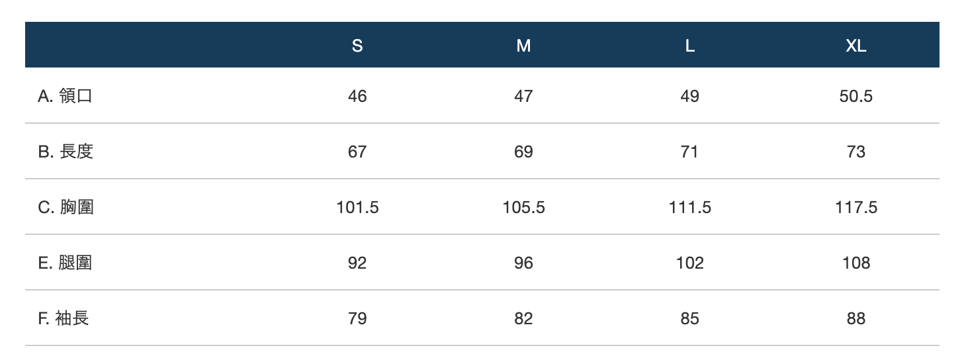Viewport: 962px width, 360px height.
Task: Click the A. 領口 row label
Action: point(65,96)
